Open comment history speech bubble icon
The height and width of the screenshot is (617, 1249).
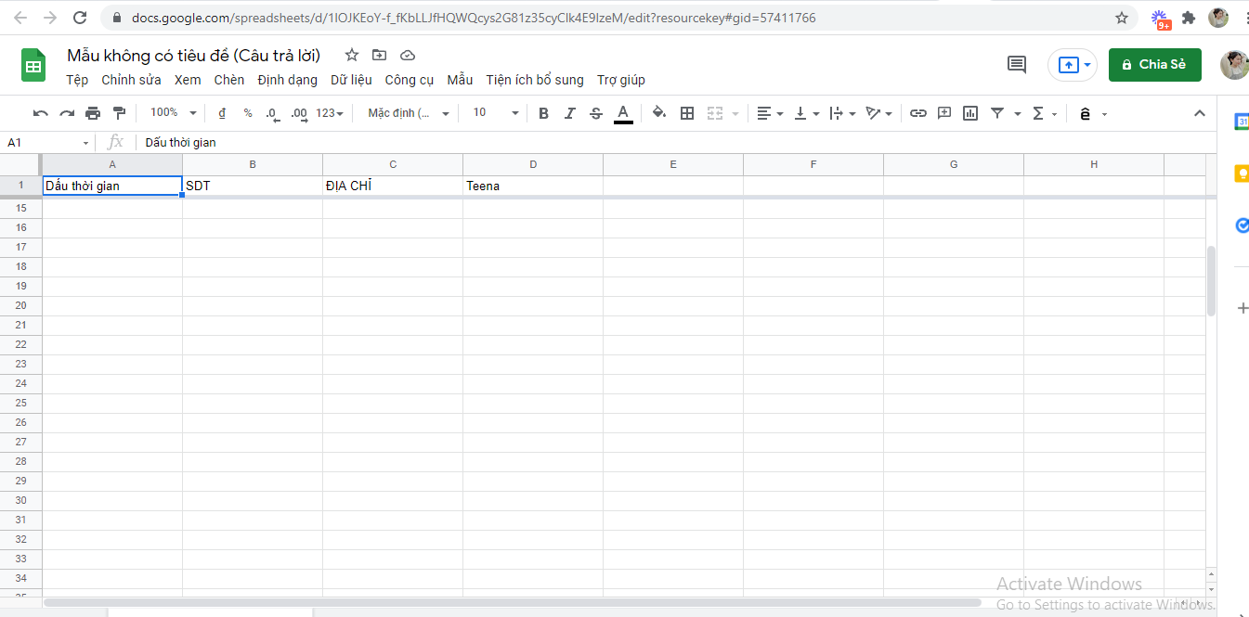click(x=1017, y=65)
